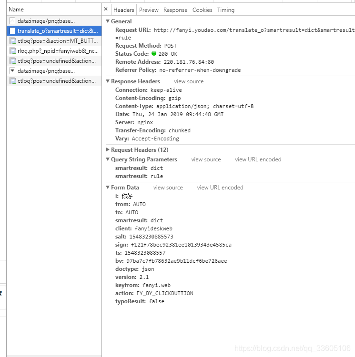The height and width of the screenshot is (357, 355).
Task: Click the Server nginx header
Action: (134, 122)
